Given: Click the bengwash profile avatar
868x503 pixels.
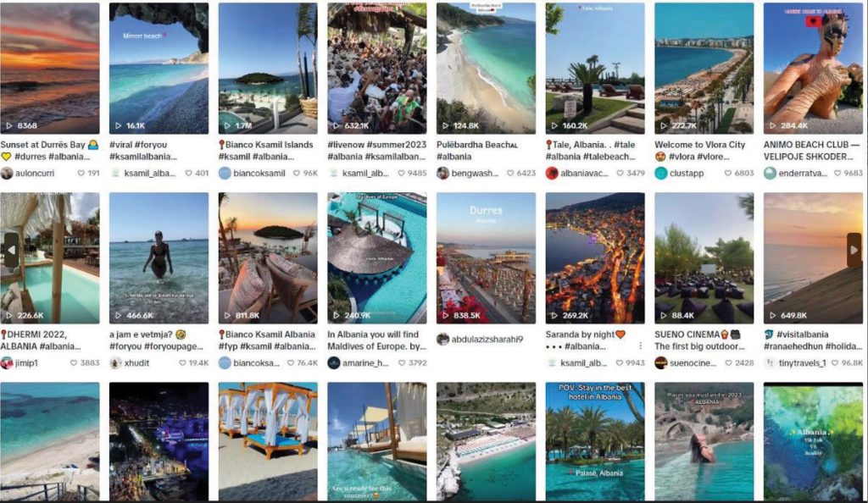Looking at the screenshot, I should pyautogui.click(x=442, y=173).
